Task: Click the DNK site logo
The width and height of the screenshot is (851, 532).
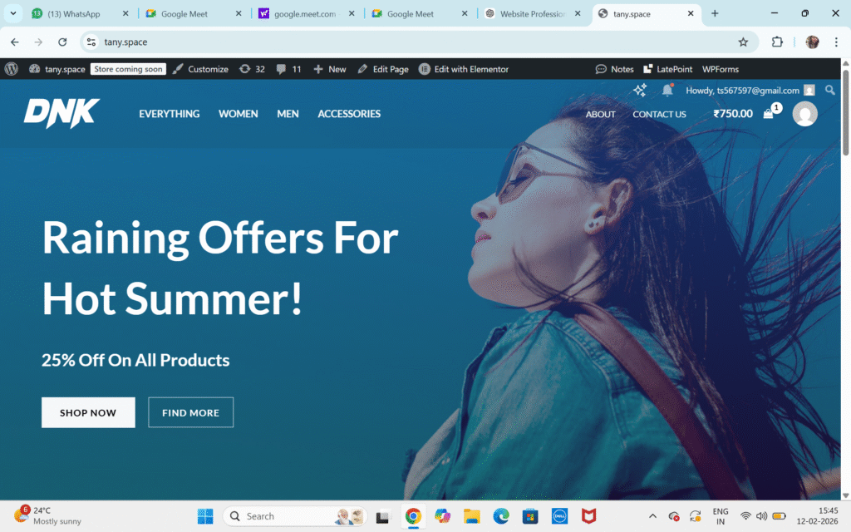Action: tap(61, 113)
